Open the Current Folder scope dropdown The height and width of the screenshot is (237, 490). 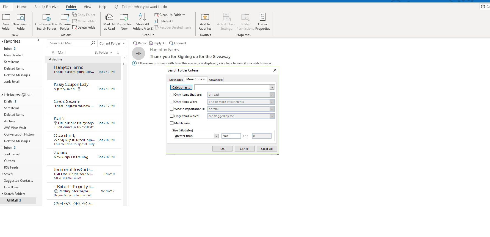pos(112,43)
